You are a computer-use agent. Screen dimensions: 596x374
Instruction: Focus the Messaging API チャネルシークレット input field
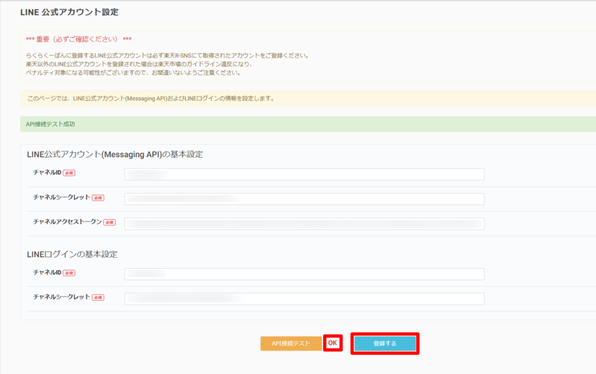pos(304,199)
